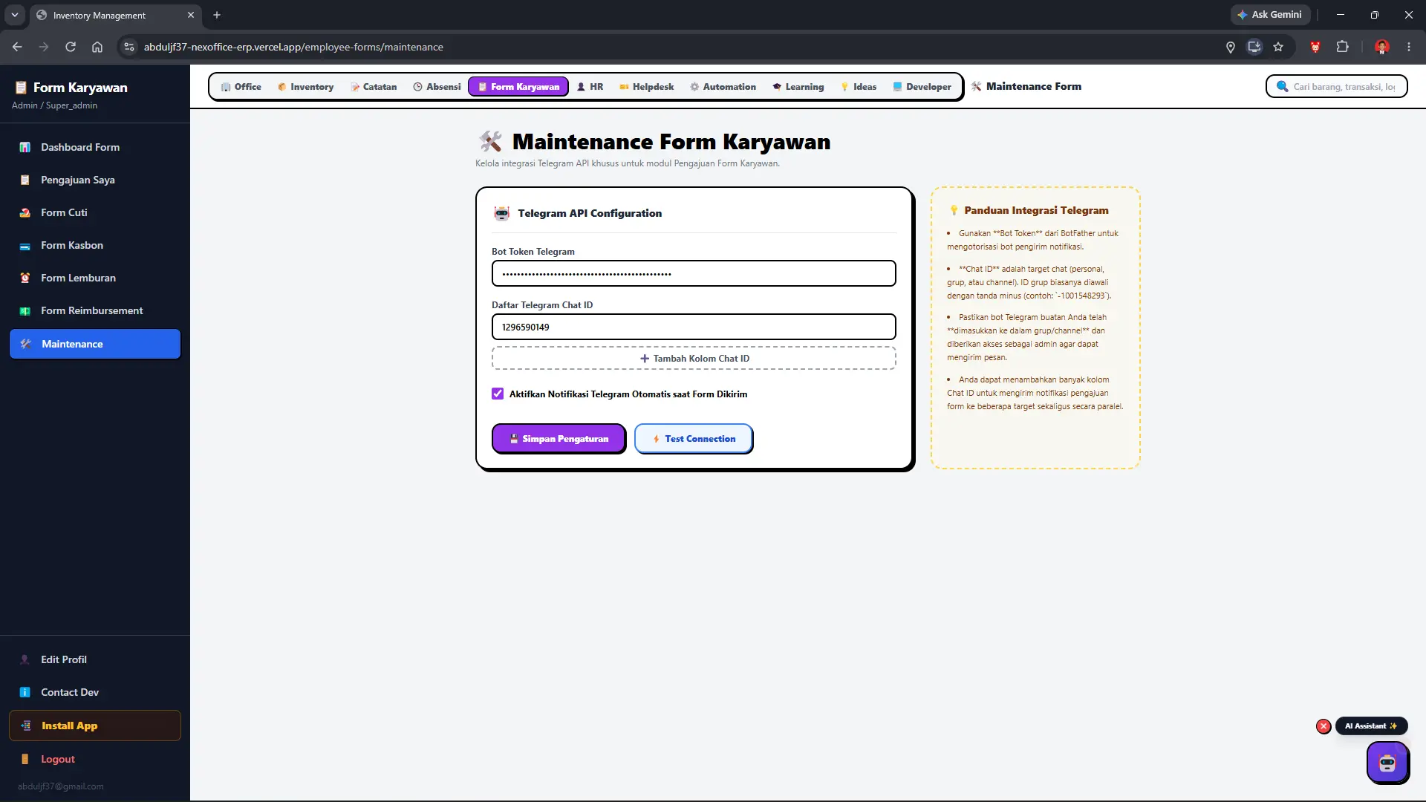Screen dimensions: 1426x802
Task: Open the Automation tab
Action: point(723,87)
